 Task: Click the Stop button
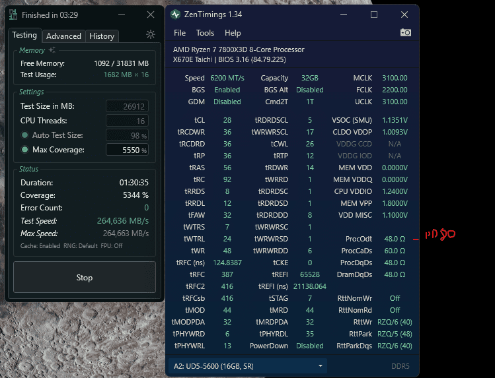85,278
